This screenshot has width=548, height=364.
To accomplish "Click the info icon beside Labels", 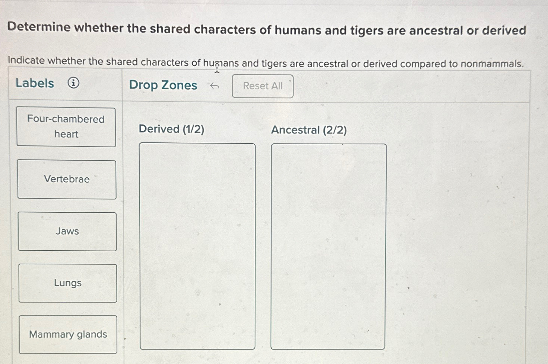I will tap(74, 83).
